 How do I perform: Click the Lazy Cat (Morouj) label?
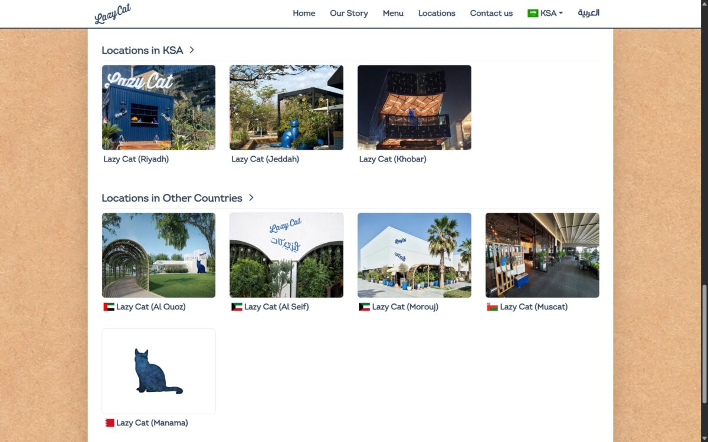(405, 307)
